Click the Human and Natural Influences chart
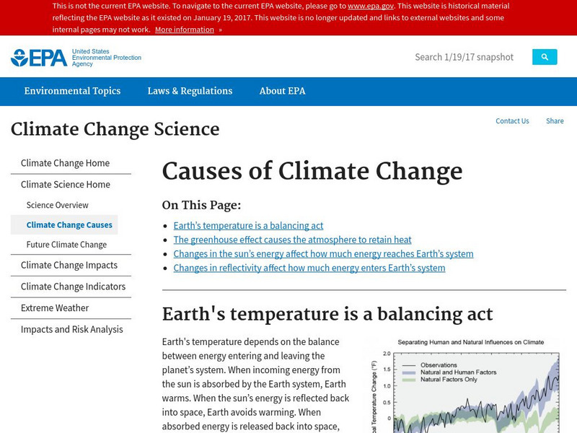The height and width of the screenshot is (433, 577). (467, 385)
